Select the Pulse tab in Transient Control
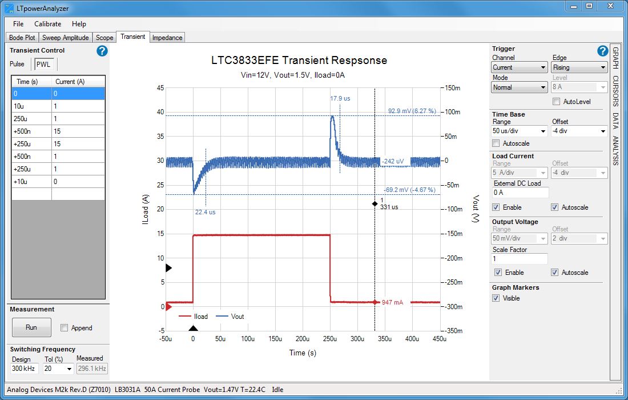The width and height of the screenshot is (628, 400). click(17, 64)
